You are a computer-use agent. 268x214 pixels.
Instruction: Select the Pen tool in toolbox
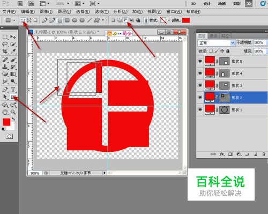(x=5, y=89)
